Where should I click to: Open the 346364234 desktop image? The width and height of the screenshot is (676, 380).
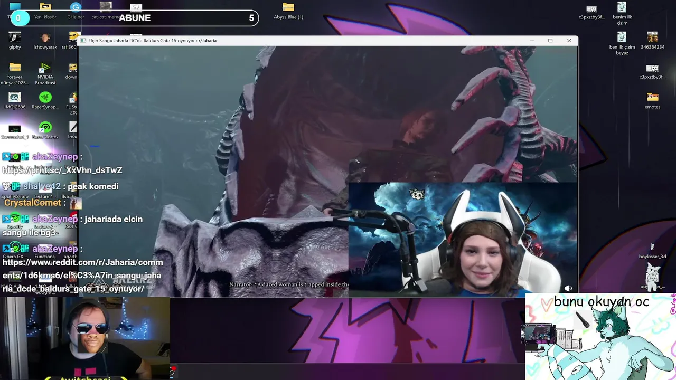653,41
